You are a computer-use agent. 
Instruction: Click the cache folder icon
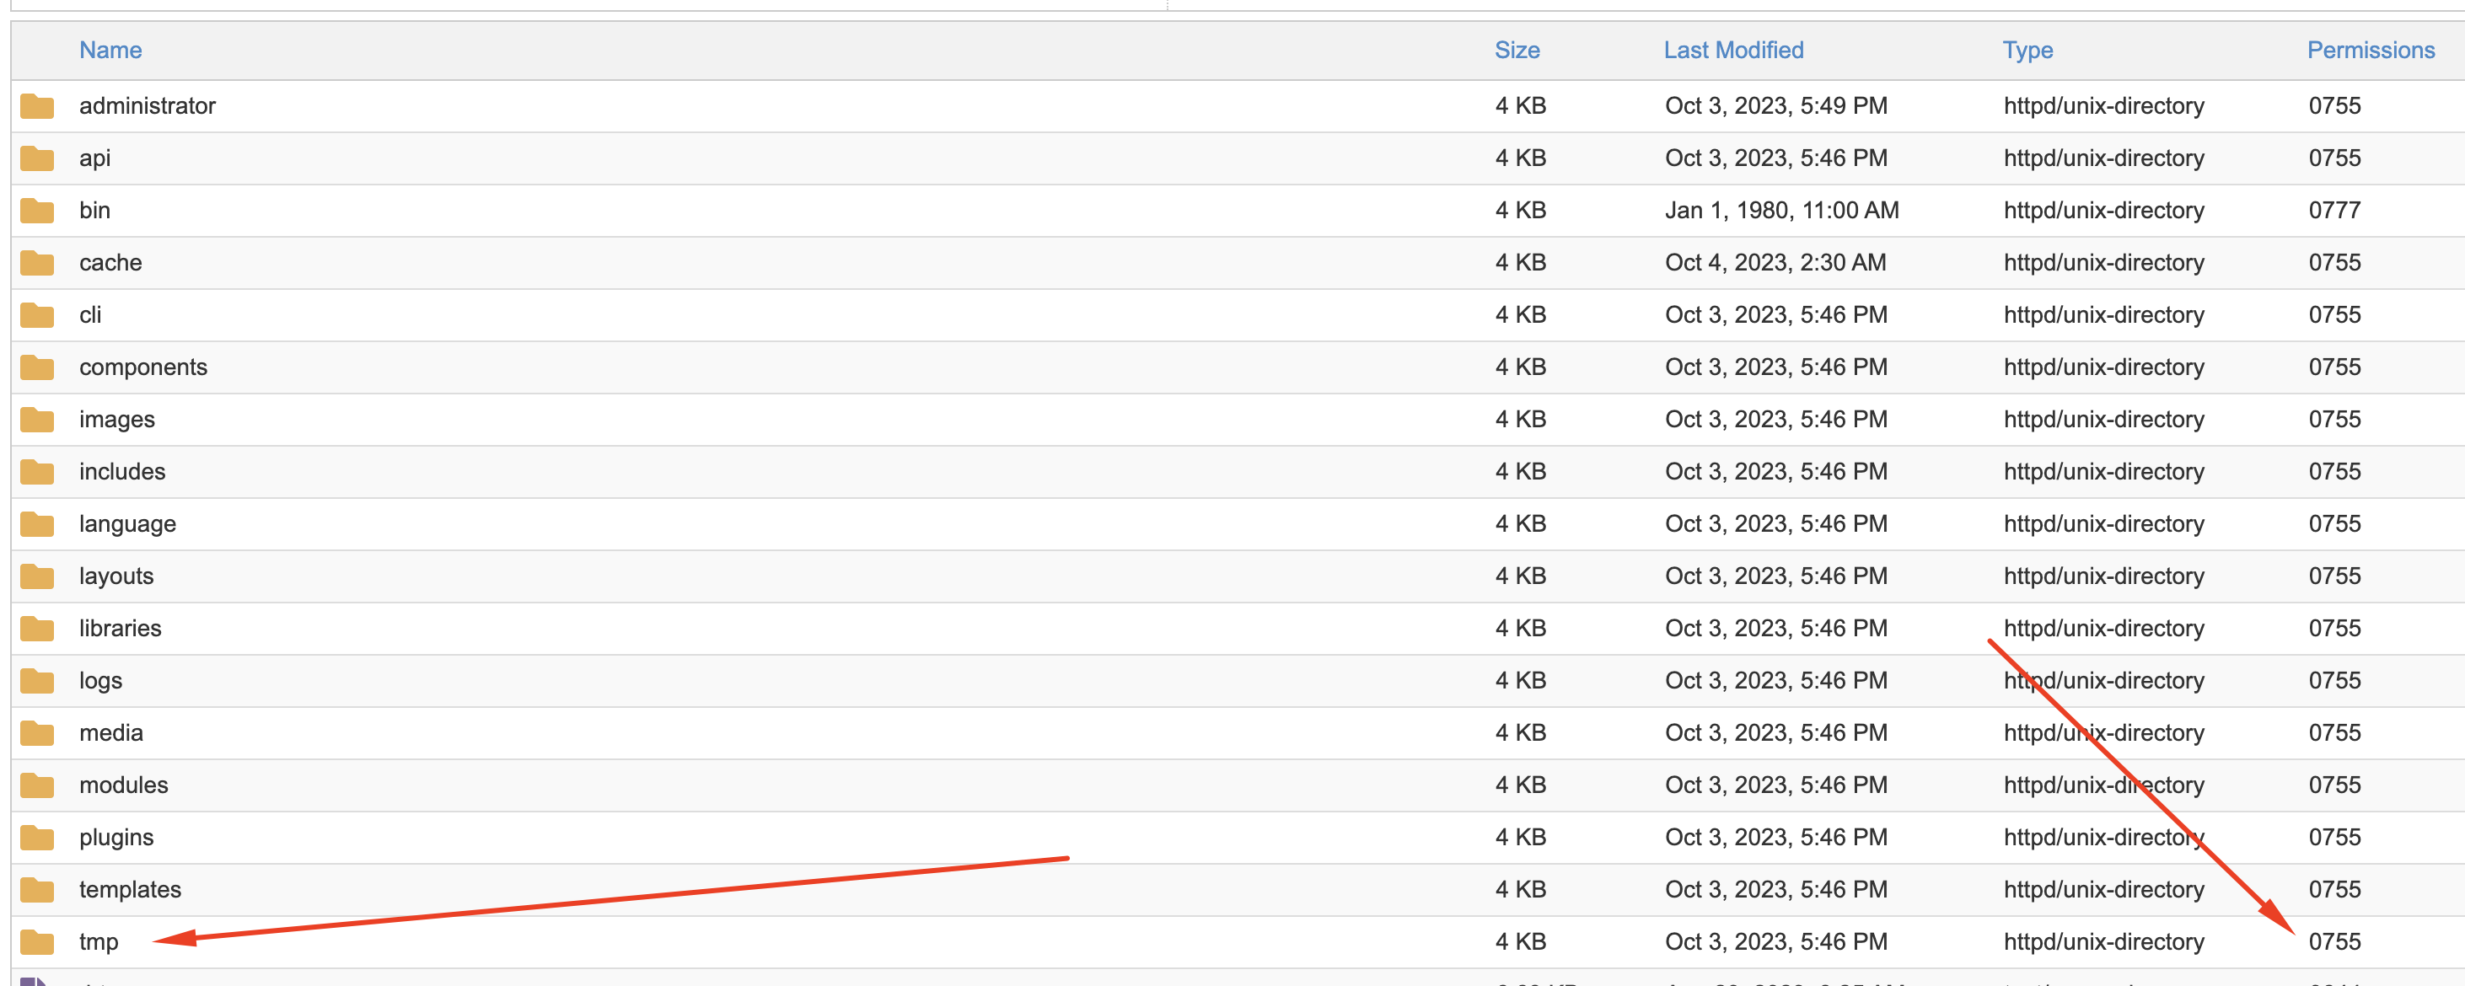(37, 263)
